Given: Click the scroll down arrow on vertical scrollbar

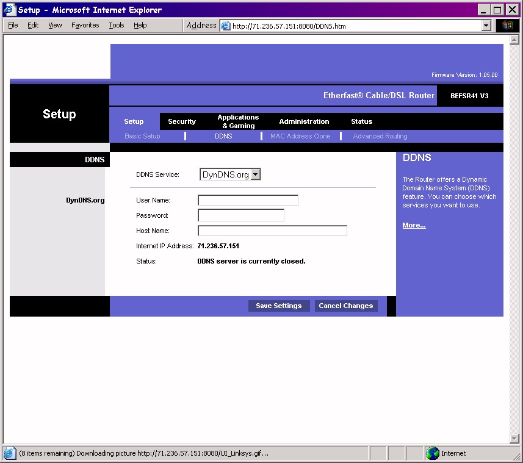Looking at the screenshot, I should (x=514, y=439).
